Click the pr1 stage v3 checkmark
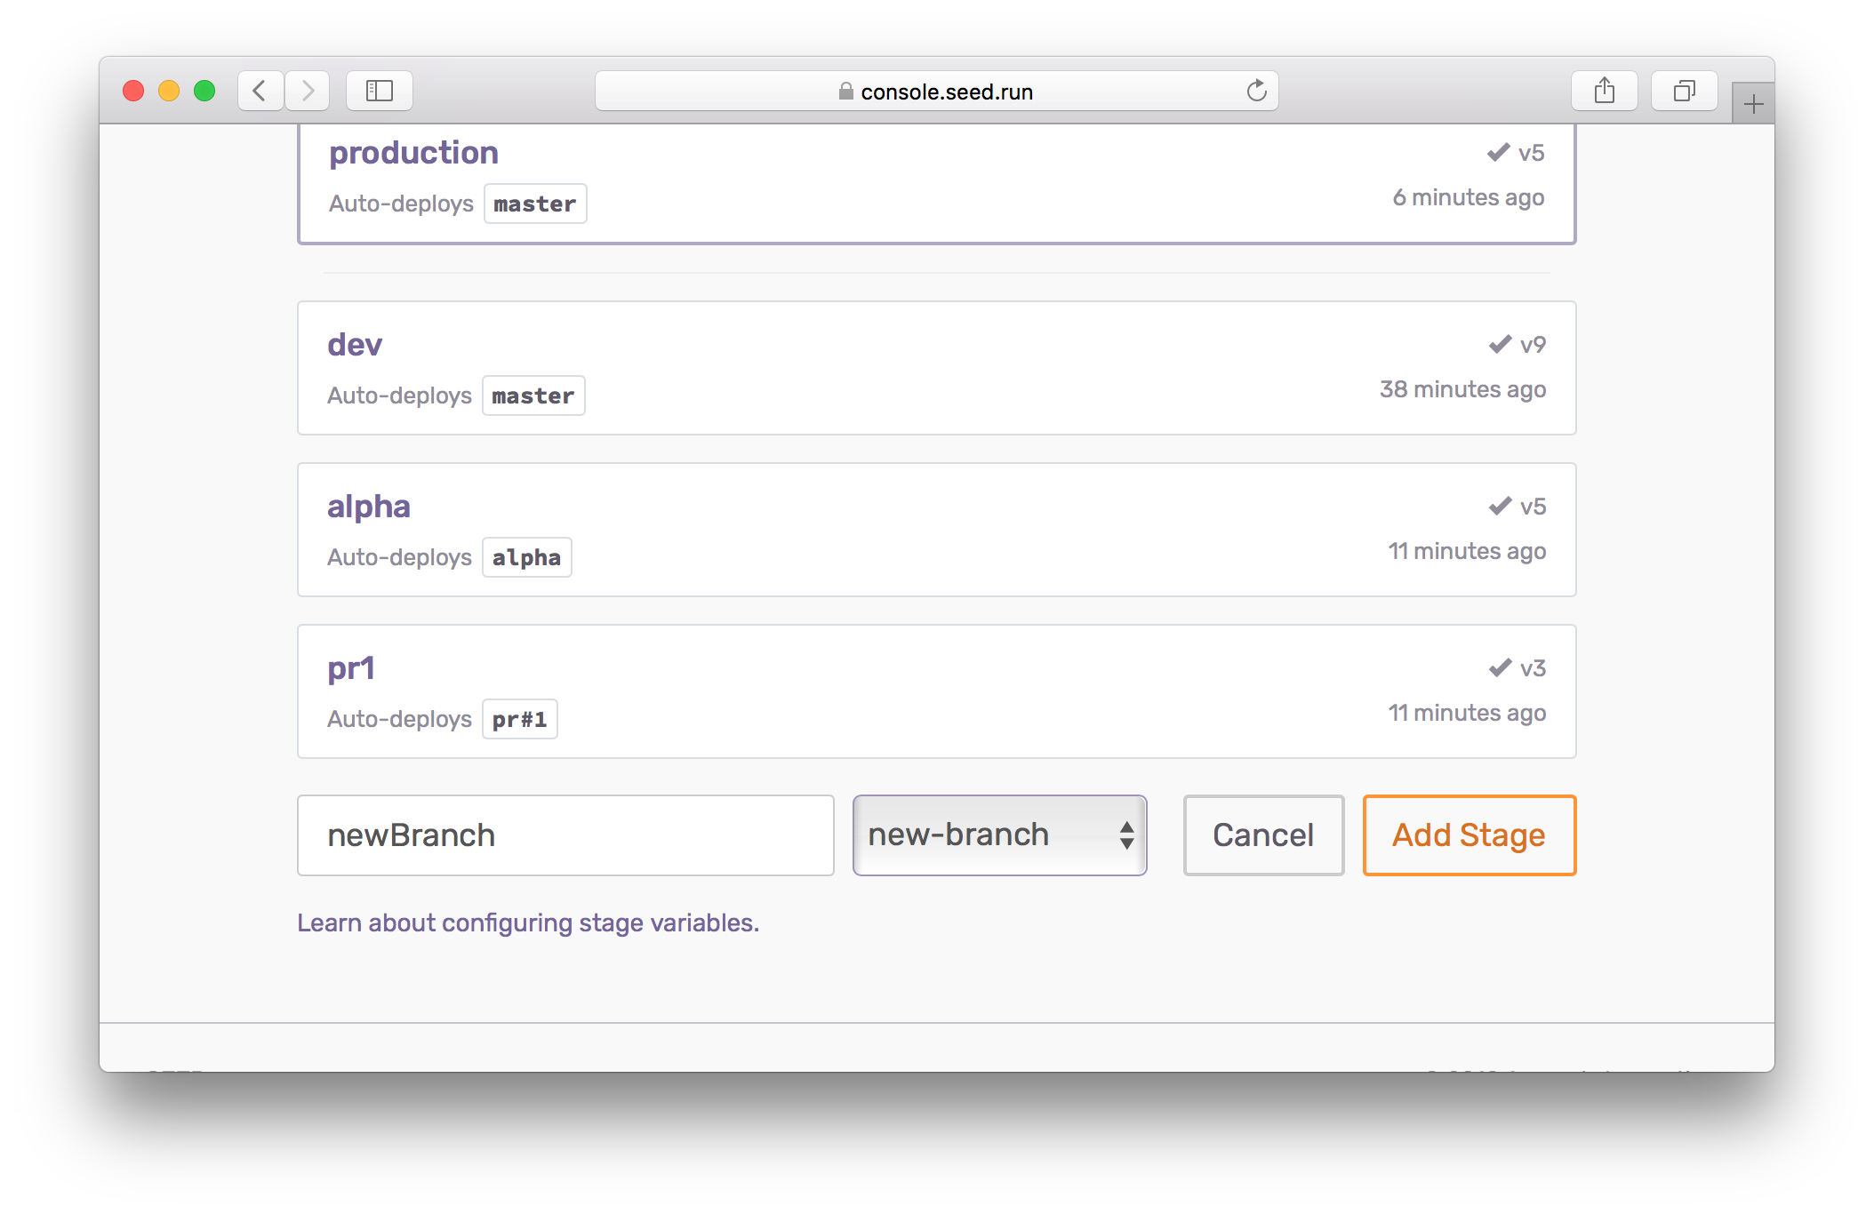Image resolution: width=1874 pixels, height=1214 pixels. tap(1500, 668)
